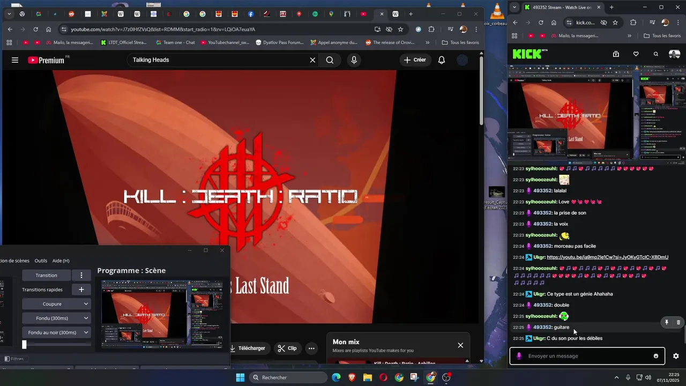686x386 pixels.
Task: Expand hidden bookmarks chevron in YouTube window
Action: coord(427,42)
